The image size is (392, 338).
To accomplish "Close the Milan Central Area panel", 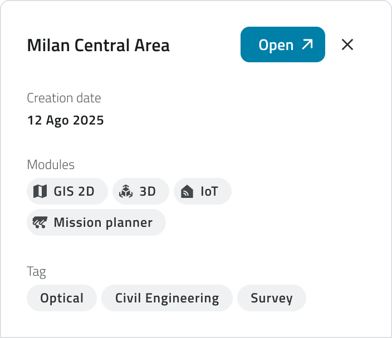I will (347, 44).
